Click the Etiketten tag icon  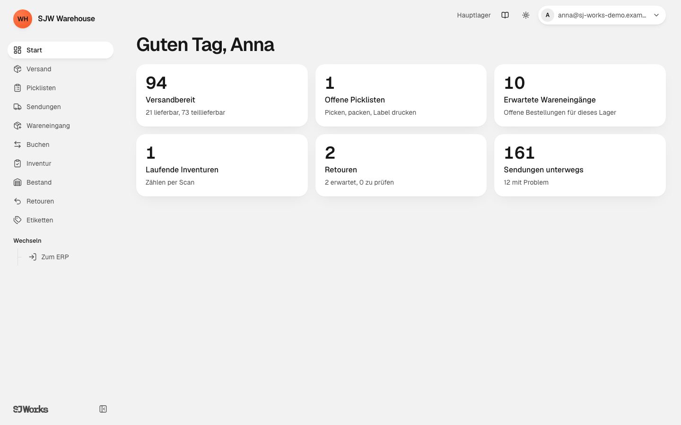pos(17,220)
